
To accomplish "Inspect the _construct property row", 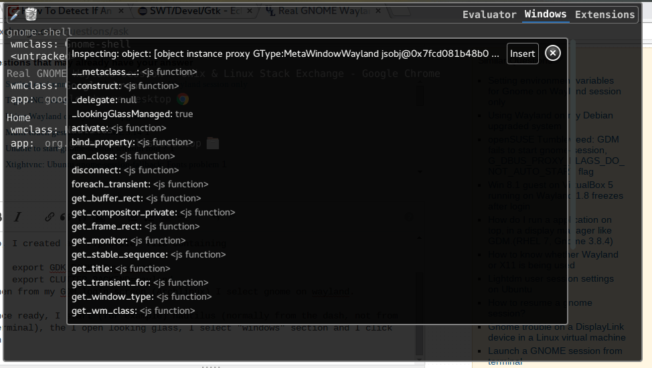I will [125, 86].
